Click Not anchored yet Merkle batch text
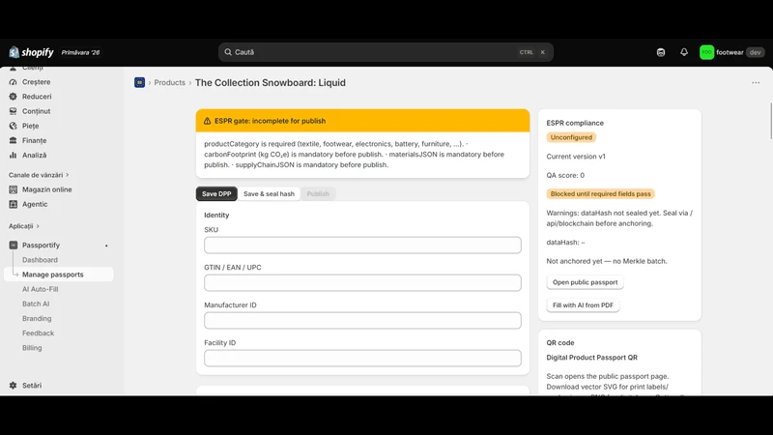Viewport: 773px width, 435px height. pos(607,261)
